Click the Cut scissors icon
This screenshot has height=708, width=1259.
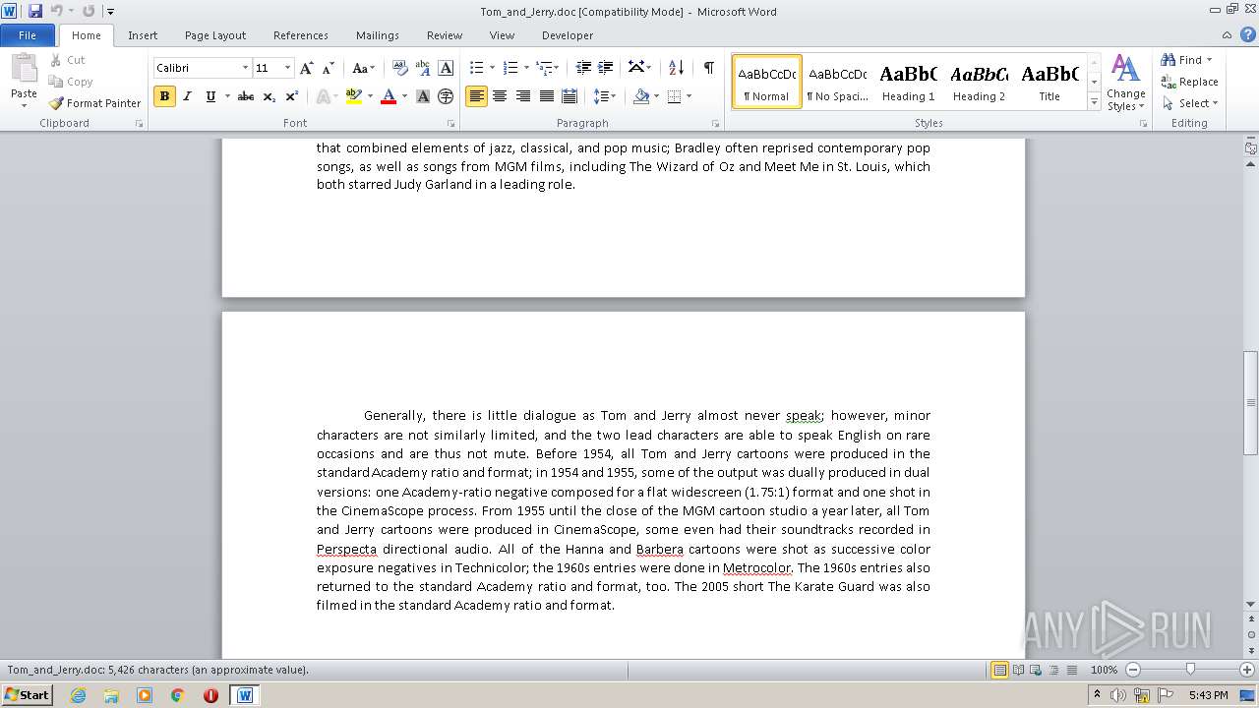[57, 60]
